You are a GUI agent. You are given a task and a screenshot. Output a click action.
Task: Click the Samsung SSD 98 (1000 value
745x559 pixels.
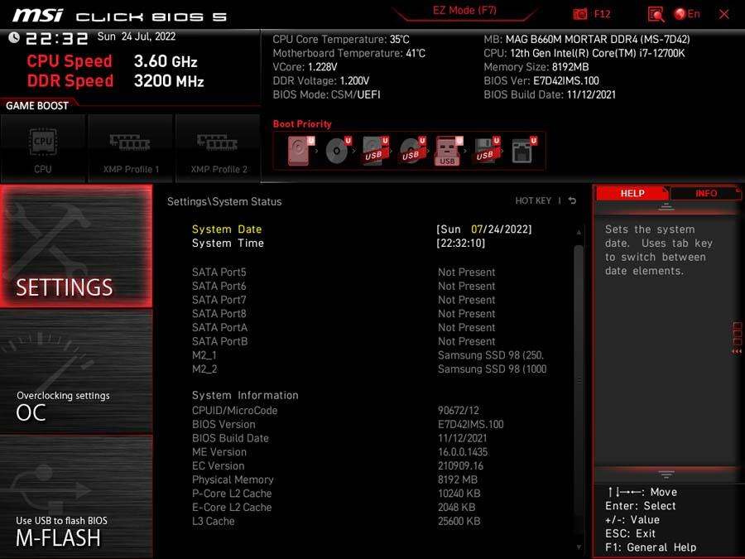(x=493, y=369)
